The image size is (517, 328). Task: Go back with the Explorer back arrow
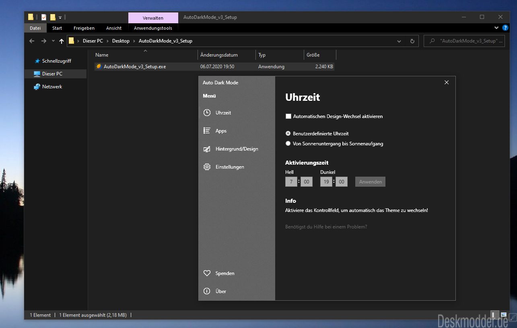pyautogui.click(x=32, y=41)
